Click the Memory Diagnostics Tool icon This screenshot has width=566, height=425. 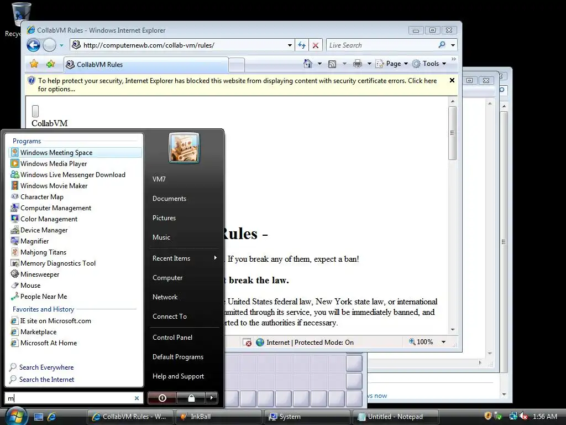point(15,263)
